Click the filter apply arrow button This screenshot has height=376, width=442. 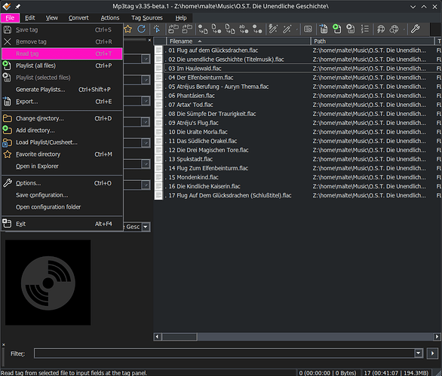point(432,353)
